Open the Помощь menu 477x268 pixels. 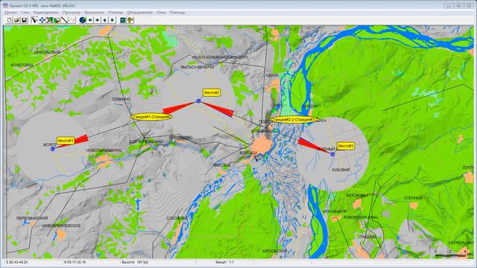pyautogui.click(x=177, y=13)
